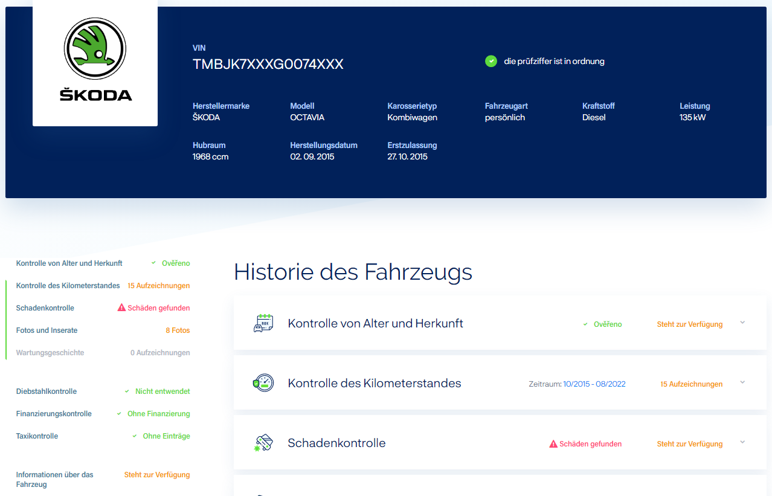The height and width of the screenshot is (496, 772).
Task: Click 15 Aufzeichnungen in Kilometerstandes card
Action: 691,384
